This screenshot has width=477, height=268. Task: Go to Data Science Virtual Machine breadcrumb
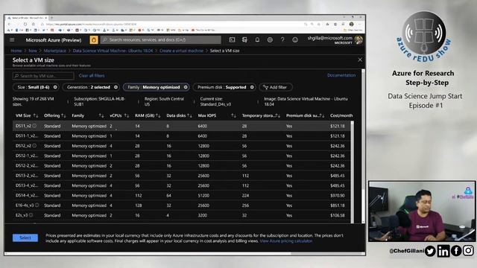tap(113, 51)
